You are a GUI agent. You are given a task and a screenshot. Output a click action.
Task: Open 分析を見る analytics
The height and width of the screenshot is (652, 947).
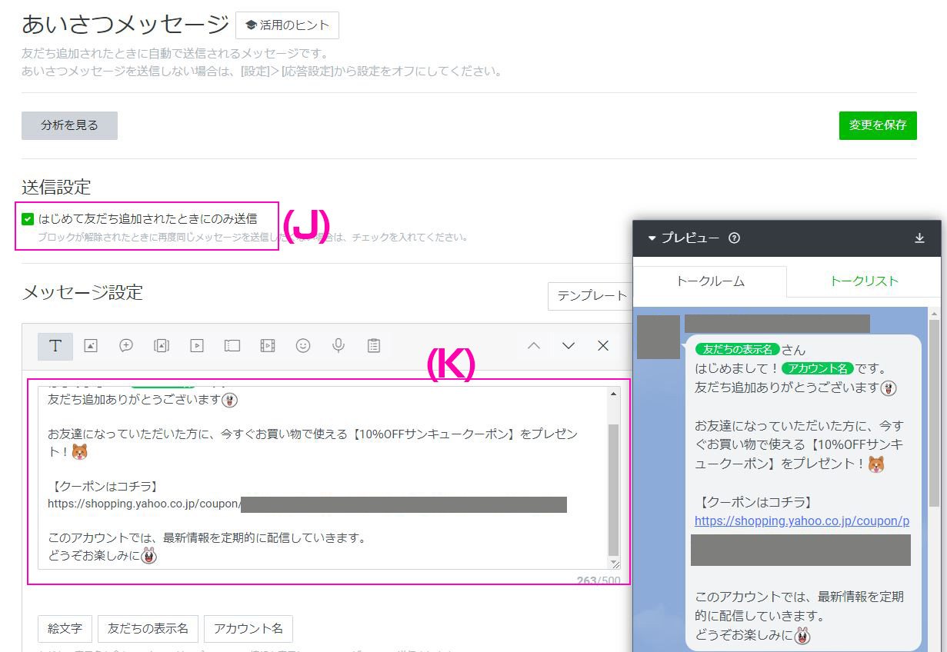pyautogui.click(x=69, y=125)
